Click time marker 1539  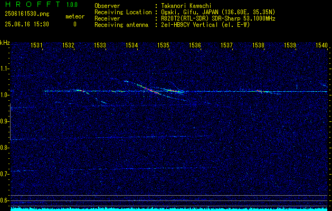click(290, 45)
